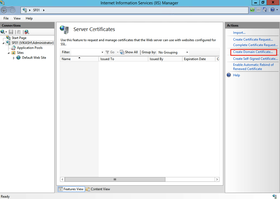Select Default Web Site in the tree
Image resolution: width=280 pixels, height=199 pixels.
click(34, 58)
